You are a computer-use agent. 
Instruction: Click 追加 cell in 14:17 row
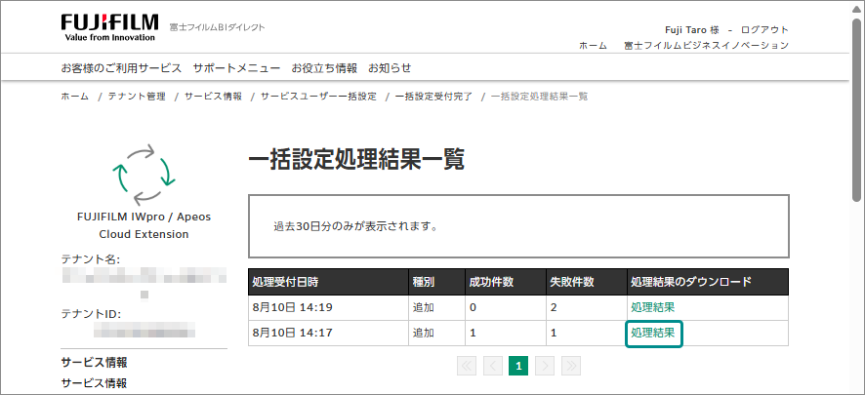436,333
